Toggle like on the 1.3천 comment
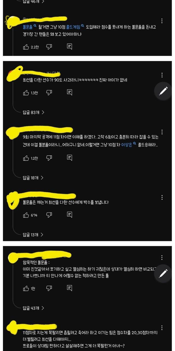This screenshot has height=351, width=175. 26,93
